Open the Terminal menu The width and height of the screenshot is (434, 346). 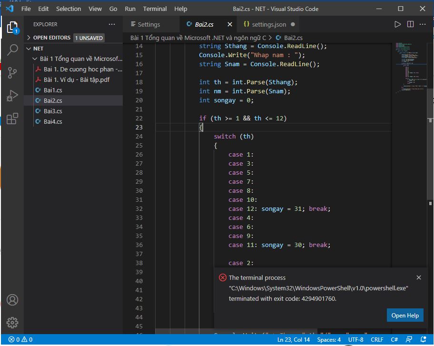pyautogui.click(x=155, y=9)
